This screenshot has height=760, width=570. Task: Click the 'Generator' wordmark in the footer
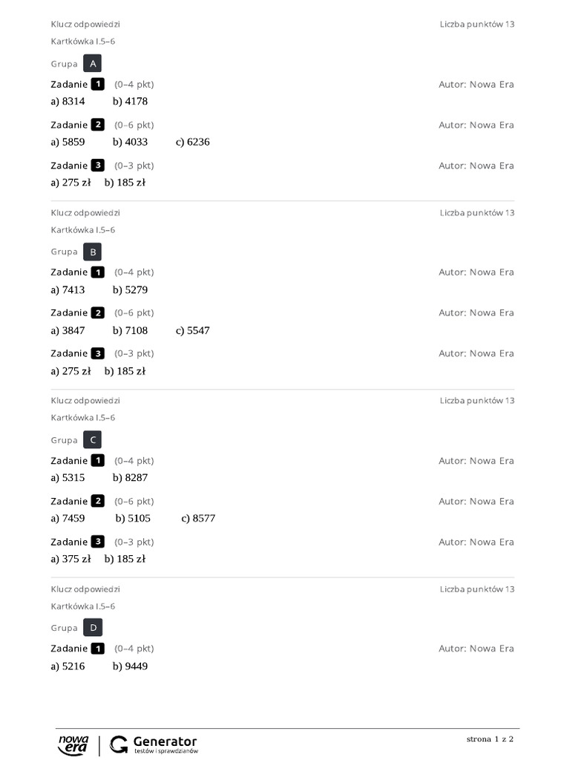click(165, 741)
